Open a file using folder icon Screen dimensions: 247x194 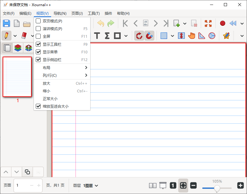tap(27, 24)
